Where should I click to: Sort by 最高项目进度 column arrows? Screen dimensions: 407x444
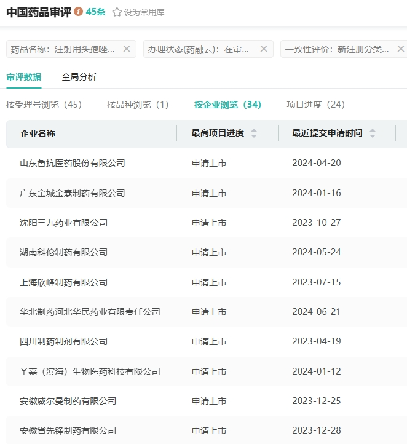[254, 133]
